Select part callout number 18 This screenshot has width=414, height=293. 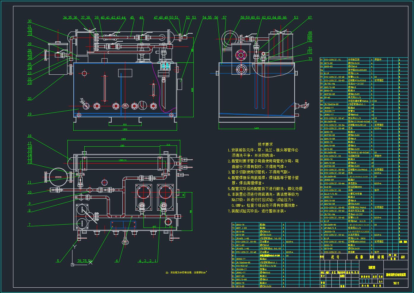point(29,136)
